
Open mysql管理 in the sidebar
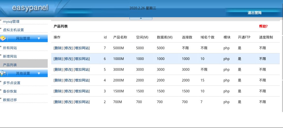click(11, 22)
